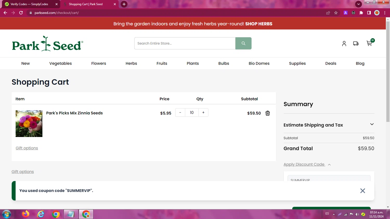Click the SHOP HERBS banner link
Viewport: 390px width, 219px height.
tap(259, 24)
